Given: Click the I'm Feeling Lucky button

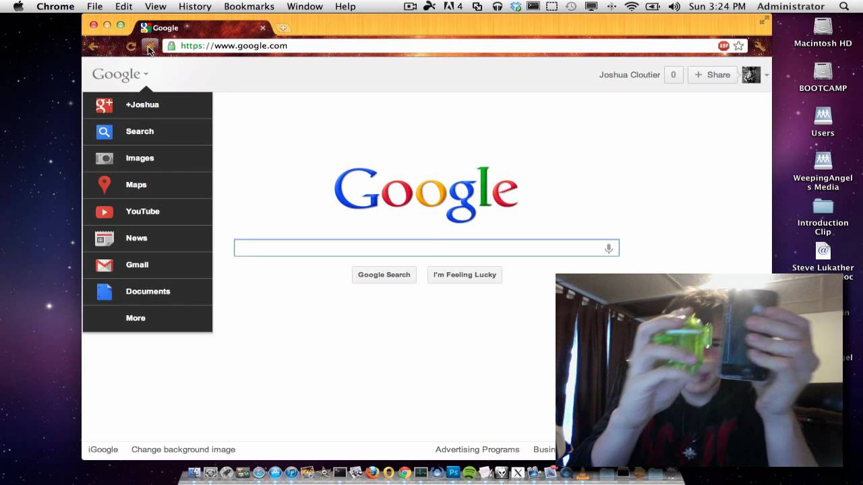Looking at the screenshot, I should (x=465, y=275).
